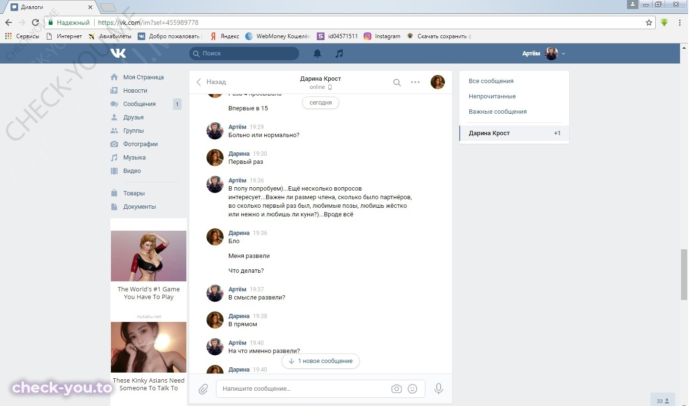Expand the Артём account dropdown
Viewport: 692px width, 406px height.
click(544, 53)
